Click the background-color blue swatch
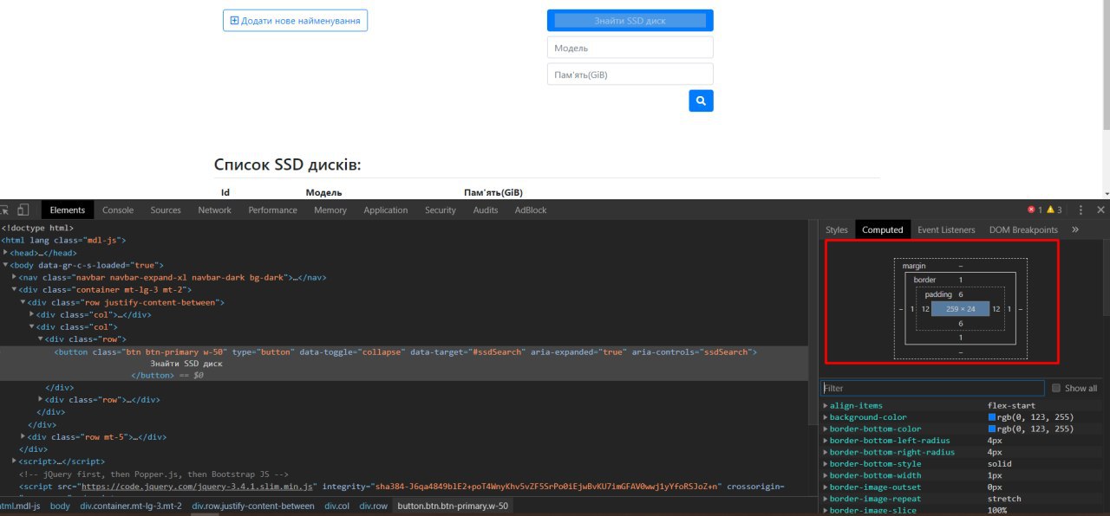 click(992, 417)
